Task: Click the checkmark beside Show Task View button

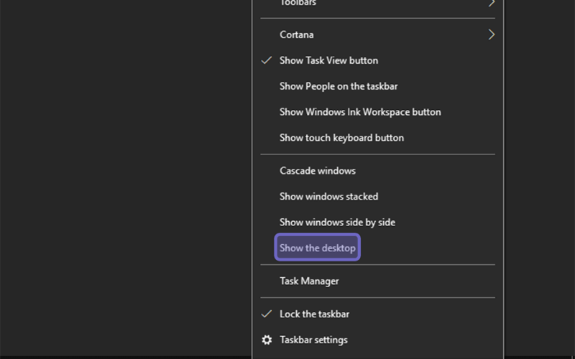Action: click(x=267, y=60)
